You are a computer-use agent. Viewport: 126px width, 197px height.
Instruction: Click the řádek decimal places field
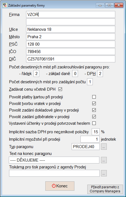tap(37, 74)
